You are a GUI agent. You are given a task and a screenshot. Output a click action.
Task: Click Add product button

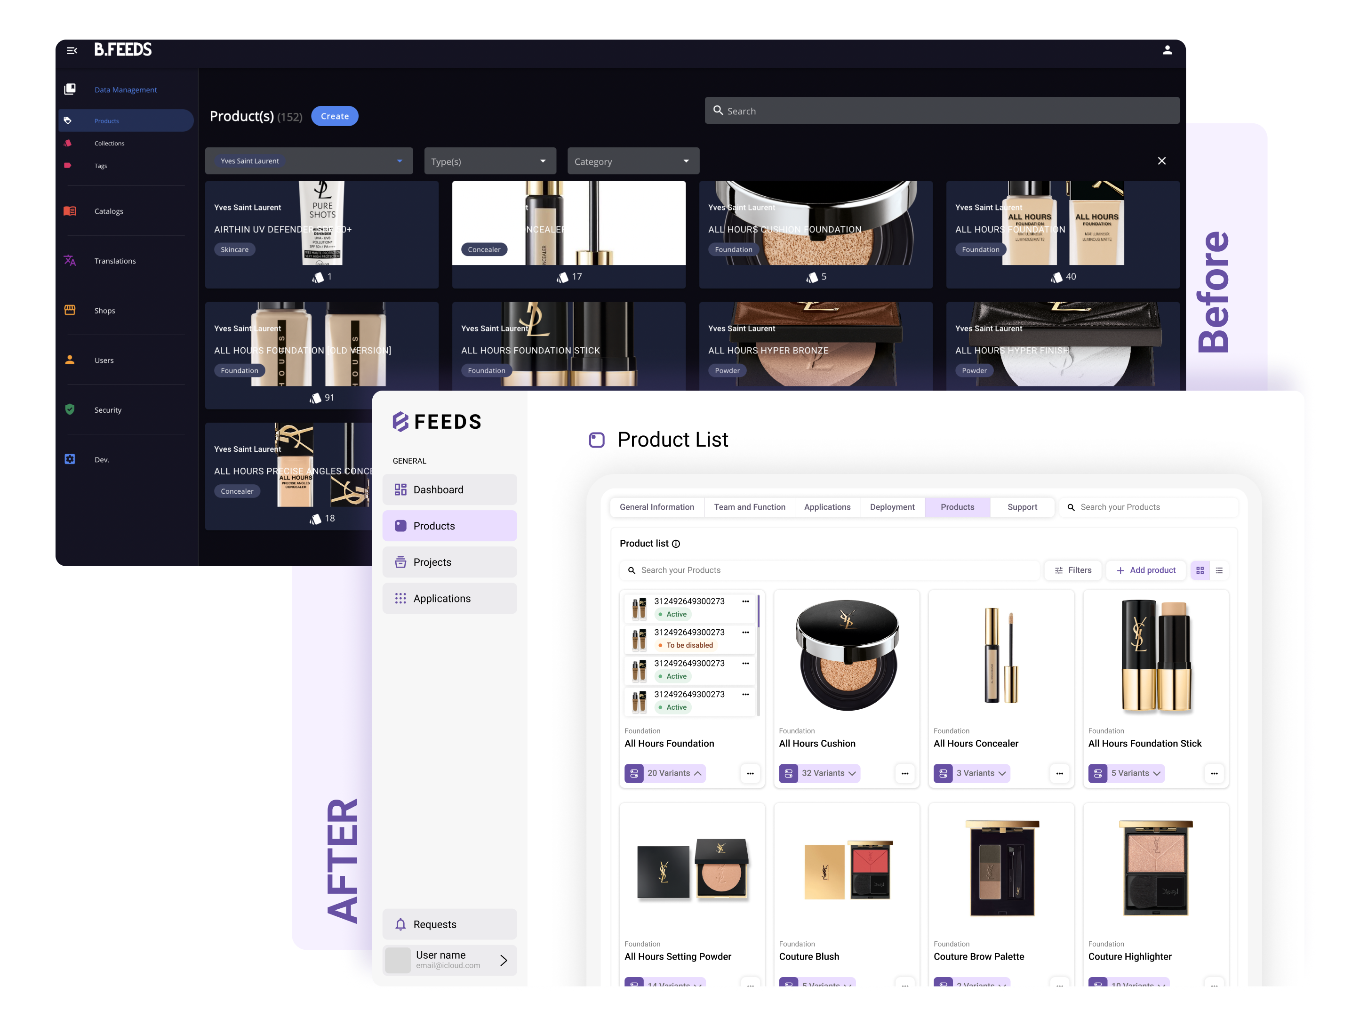(1146, 571)
